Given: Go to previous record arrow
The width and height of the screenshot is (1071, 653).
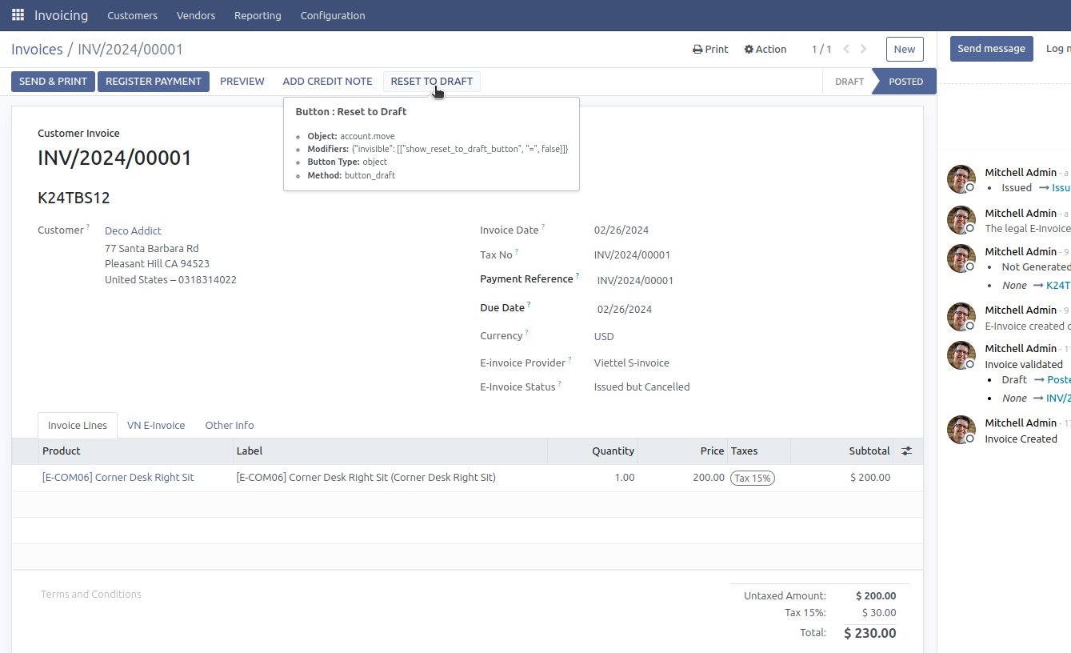Looking at the screenshot, I should (846, 49).
